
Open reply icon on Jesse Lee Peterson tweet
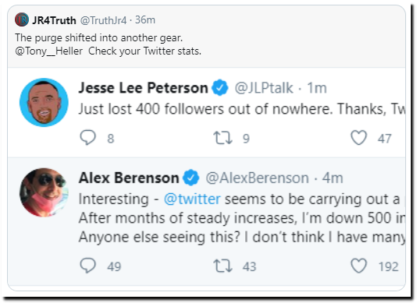pyautogui.click(x=87, y=138)
